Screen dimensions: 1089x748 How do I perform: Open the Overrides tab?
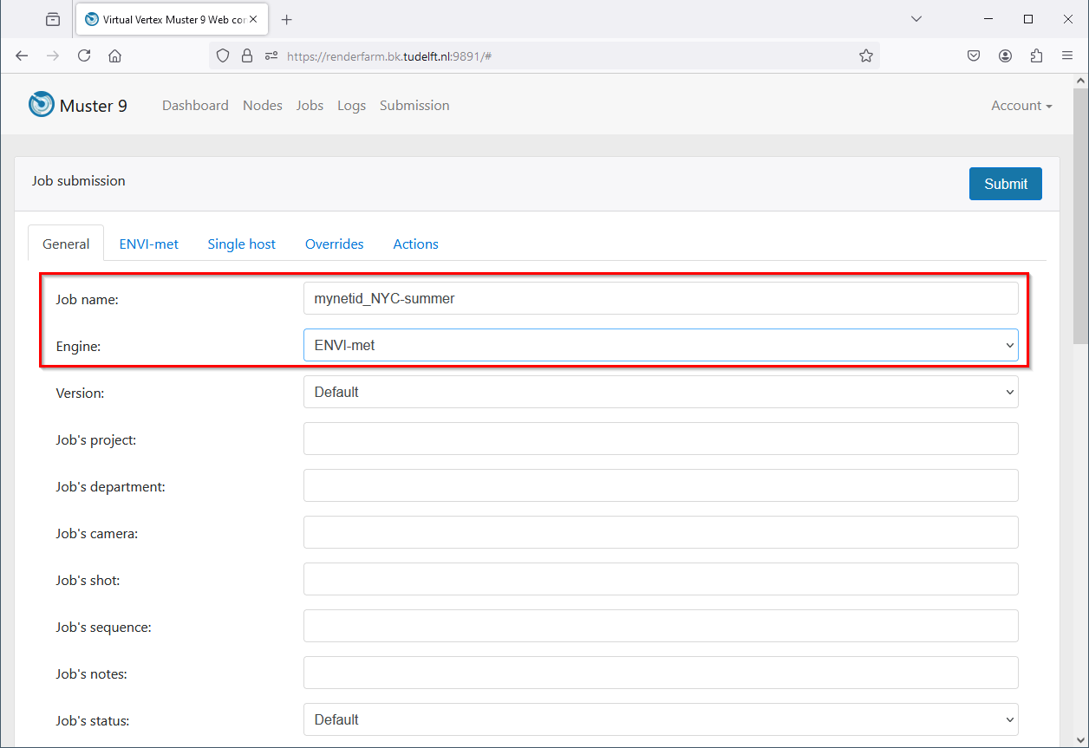click(x=334, y=244)
